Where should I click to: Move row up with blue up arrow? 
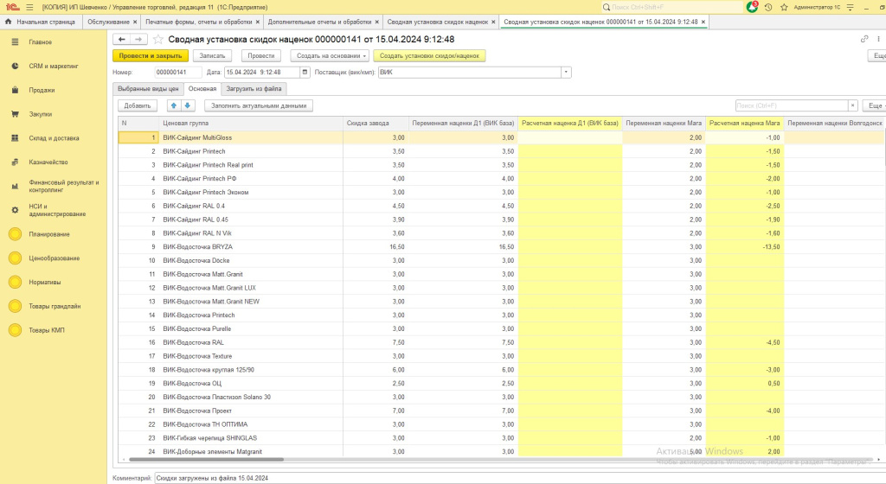pos(174,105)
